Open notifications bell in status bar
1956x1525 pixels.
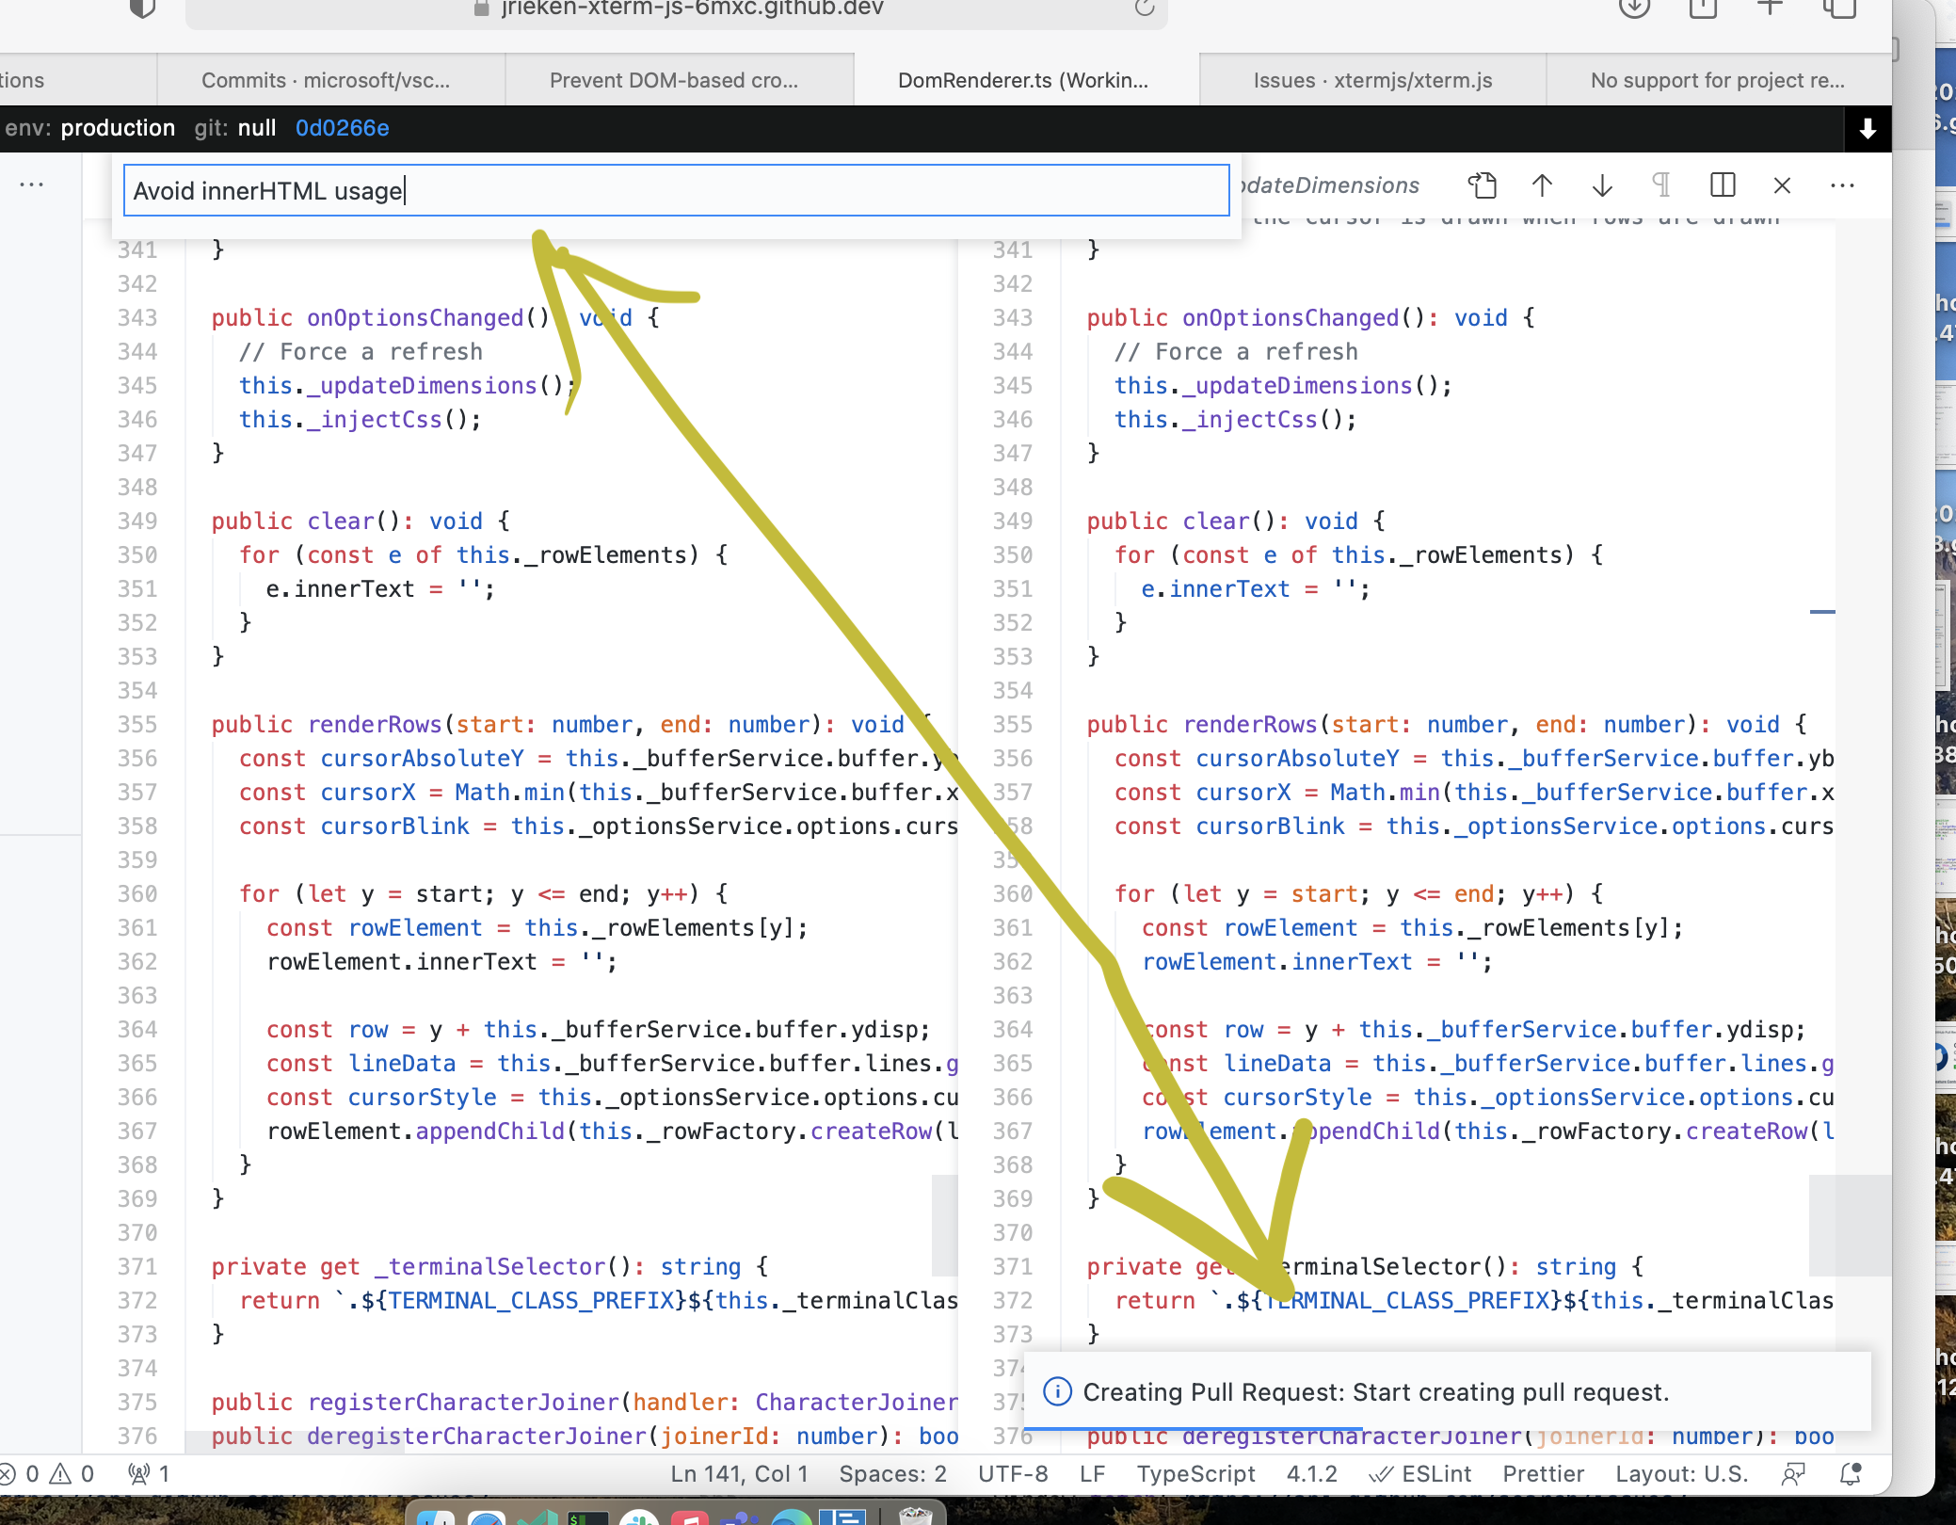[1851, 1474]
